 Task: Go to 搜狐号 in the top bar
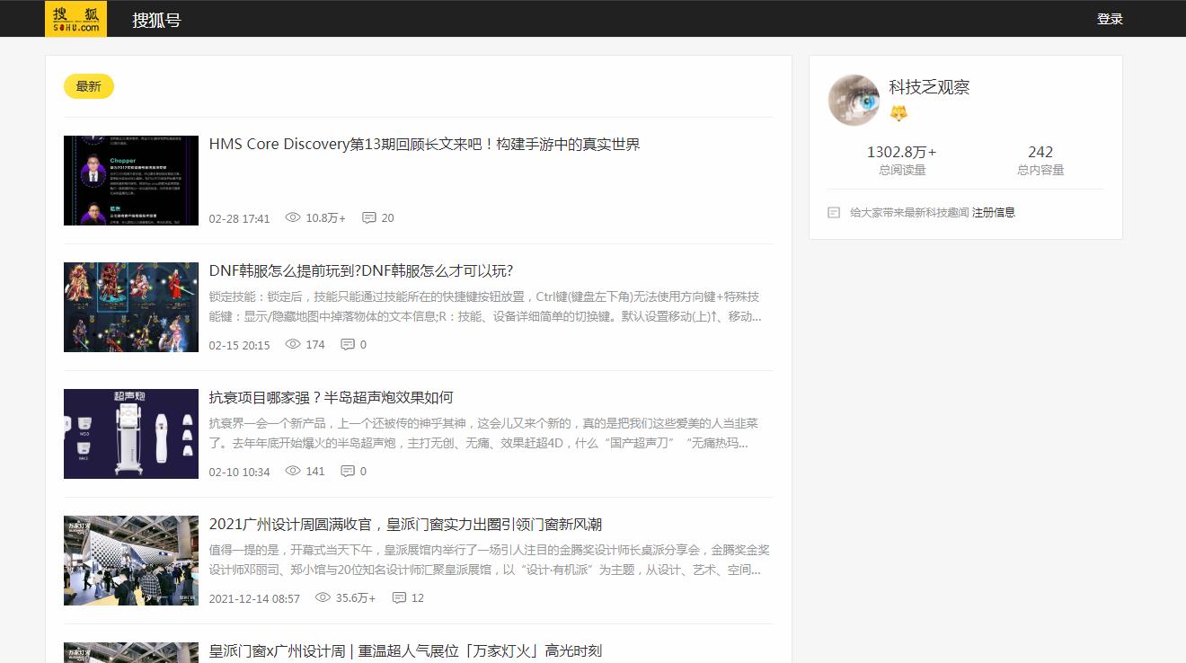[x=156, y=20]
